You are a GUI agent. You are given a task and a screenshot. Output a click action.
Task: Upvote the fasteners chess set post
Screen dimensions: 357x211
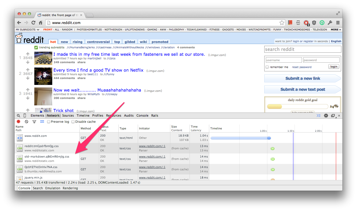coord(28,54)
